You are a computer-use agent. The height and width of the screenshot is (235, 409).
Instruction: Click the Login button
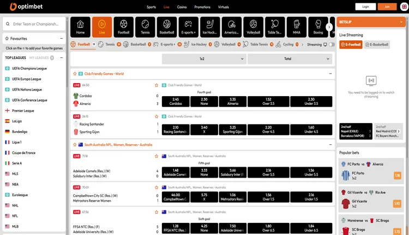[365, 7]
